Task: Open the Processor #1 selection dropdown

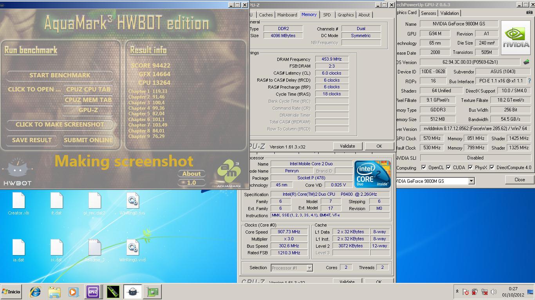Action: pos(309,268)
